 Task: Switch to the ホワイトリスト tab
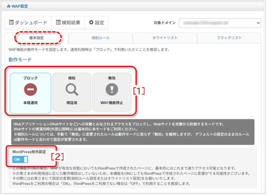pos(165,38)
